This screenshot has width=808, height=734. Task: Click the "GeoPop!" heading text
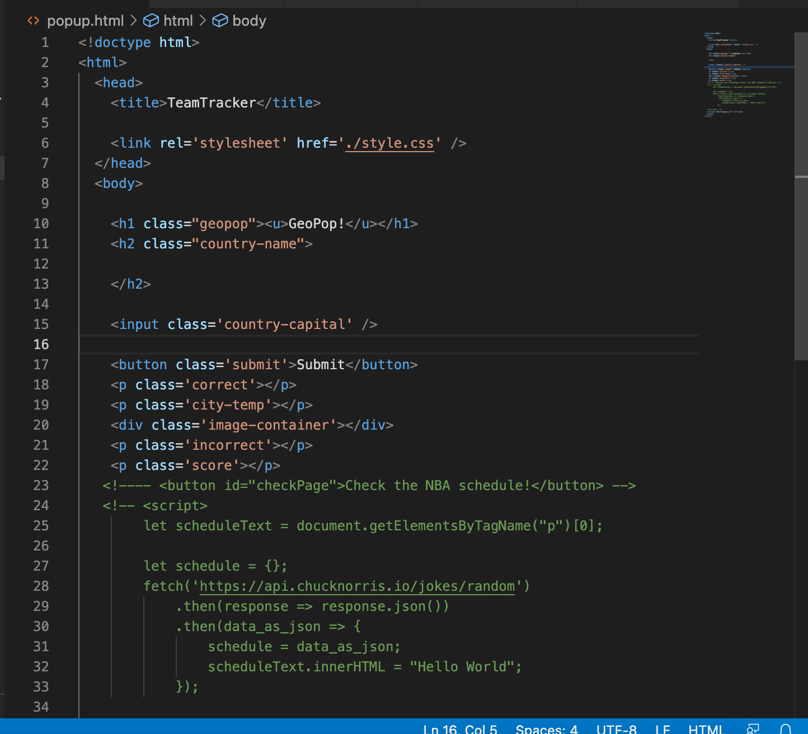coord(317,224)
